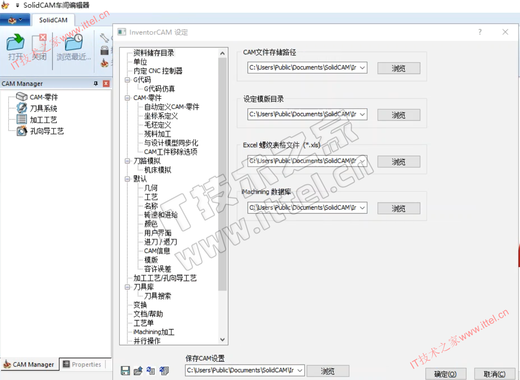Switch to the Properties bottom tab

[82, 364]
